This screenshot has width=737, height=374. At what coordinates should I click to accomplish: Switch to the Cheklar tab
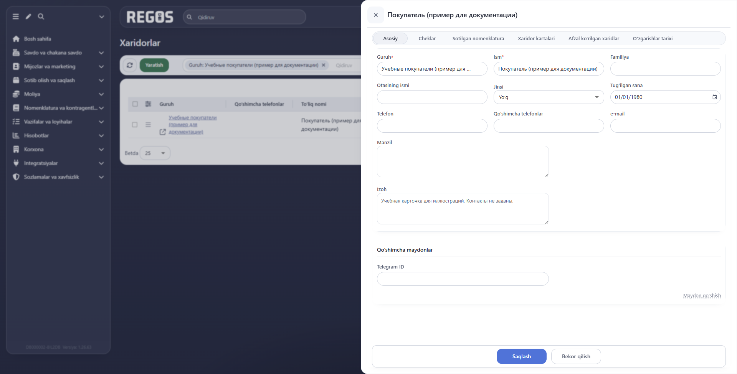click(427, 38)
